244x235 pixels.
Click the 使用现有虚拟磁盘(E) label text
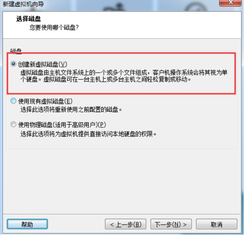coord(45,101)
